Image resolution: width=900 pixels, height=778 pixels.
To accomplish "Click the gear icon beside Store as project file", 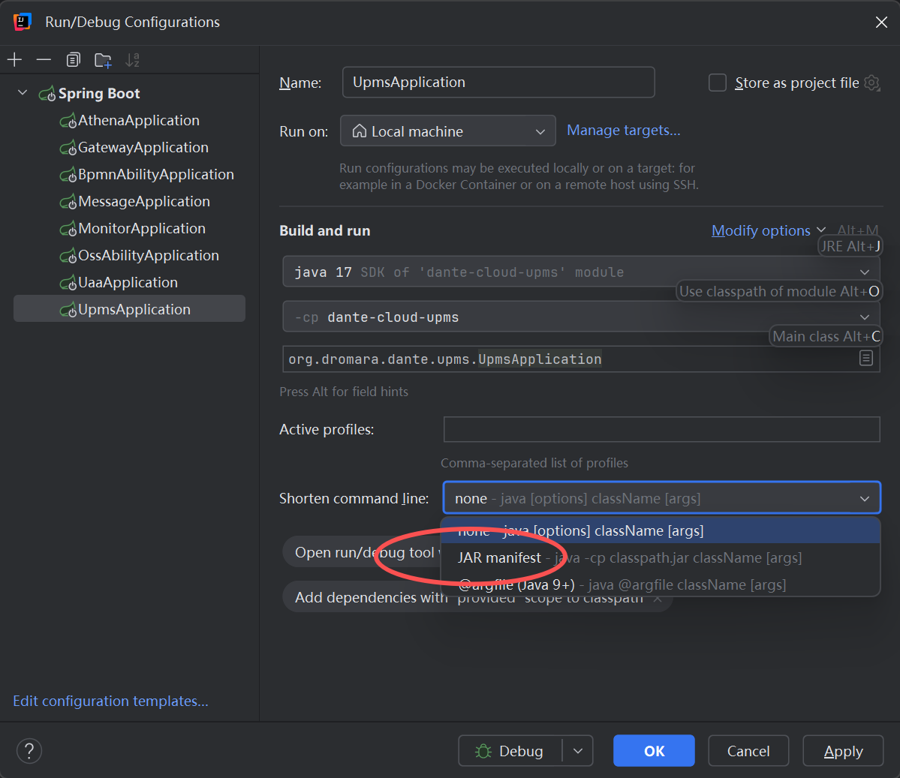I will pyautogui.click(x=871, y=83).
